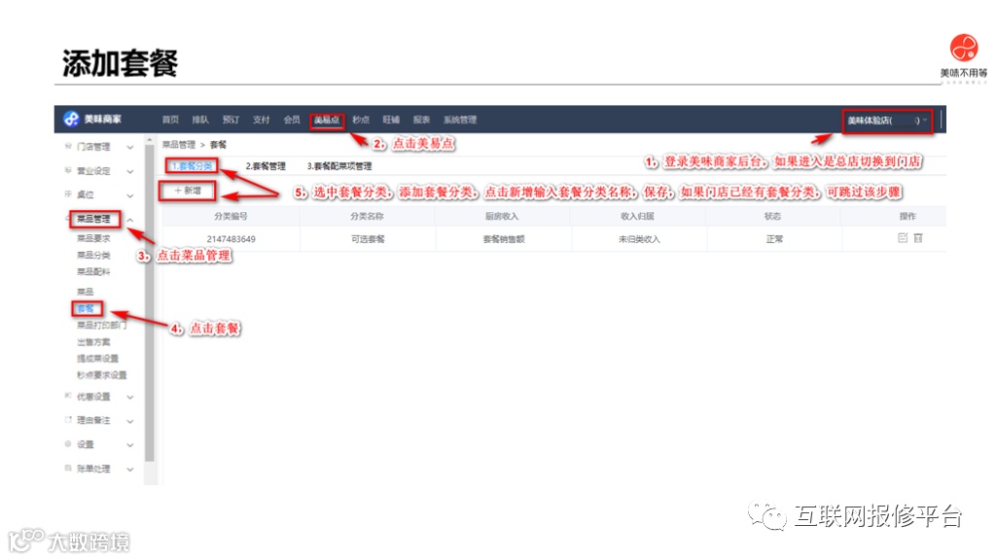Viewport: 996px width, 560px height.
Task: Select 菜品配料 in the sidebar
Action: 93,271
